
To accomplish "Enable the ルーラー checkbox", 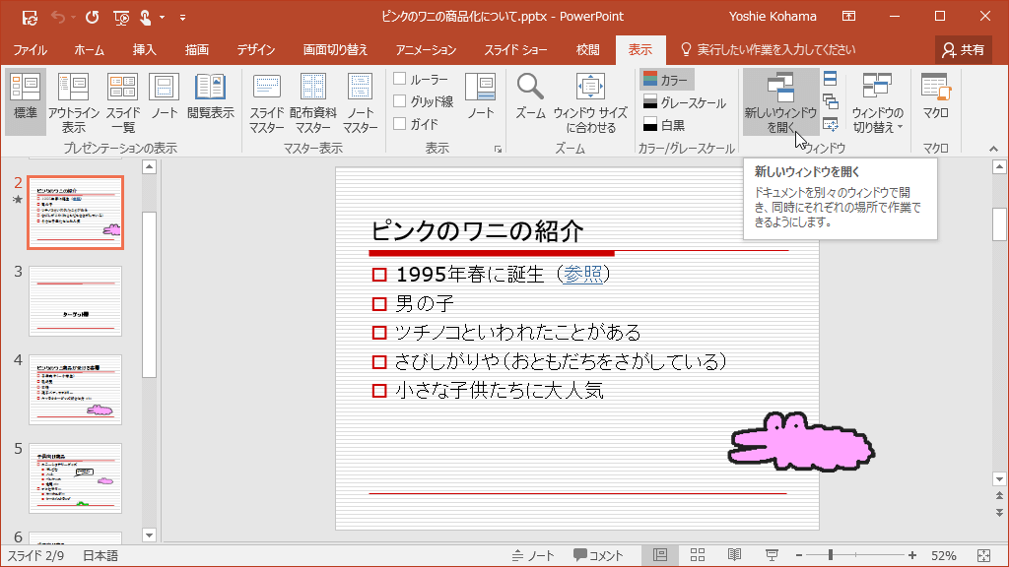I will click(401, 78).
